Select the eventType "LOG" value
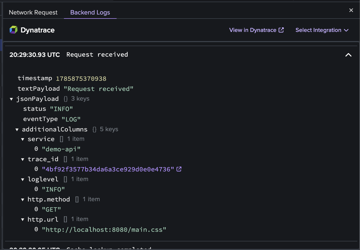 [71, 119]
